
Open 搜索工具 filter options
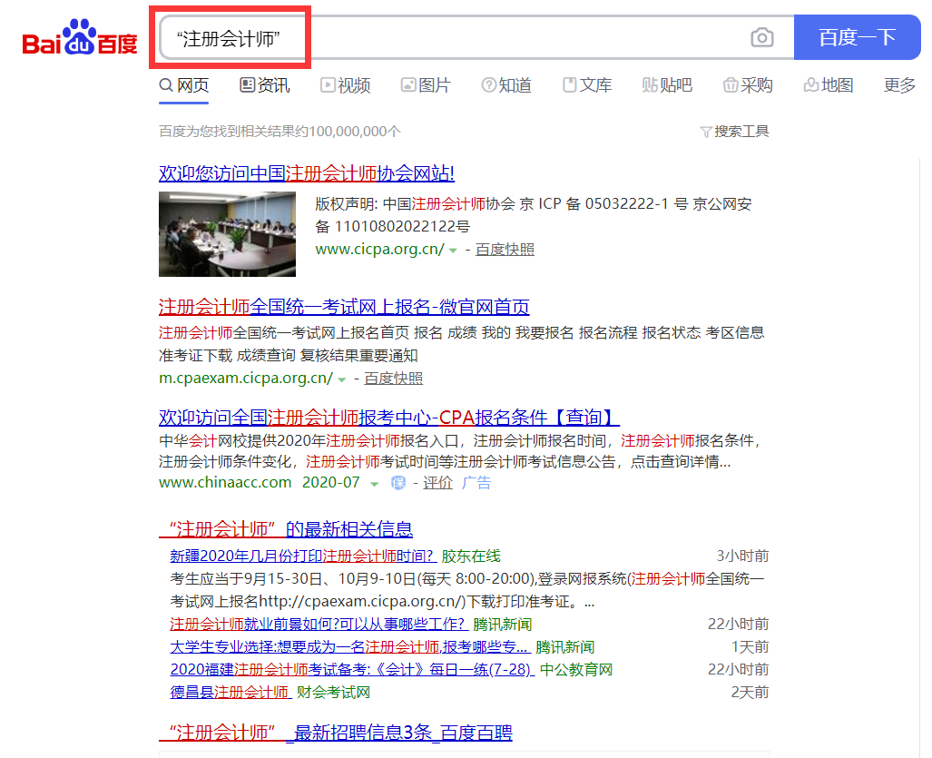(x=735, y=132)
